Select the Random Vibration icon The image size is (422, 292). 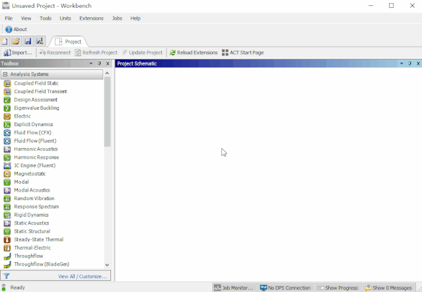[7, 199]
